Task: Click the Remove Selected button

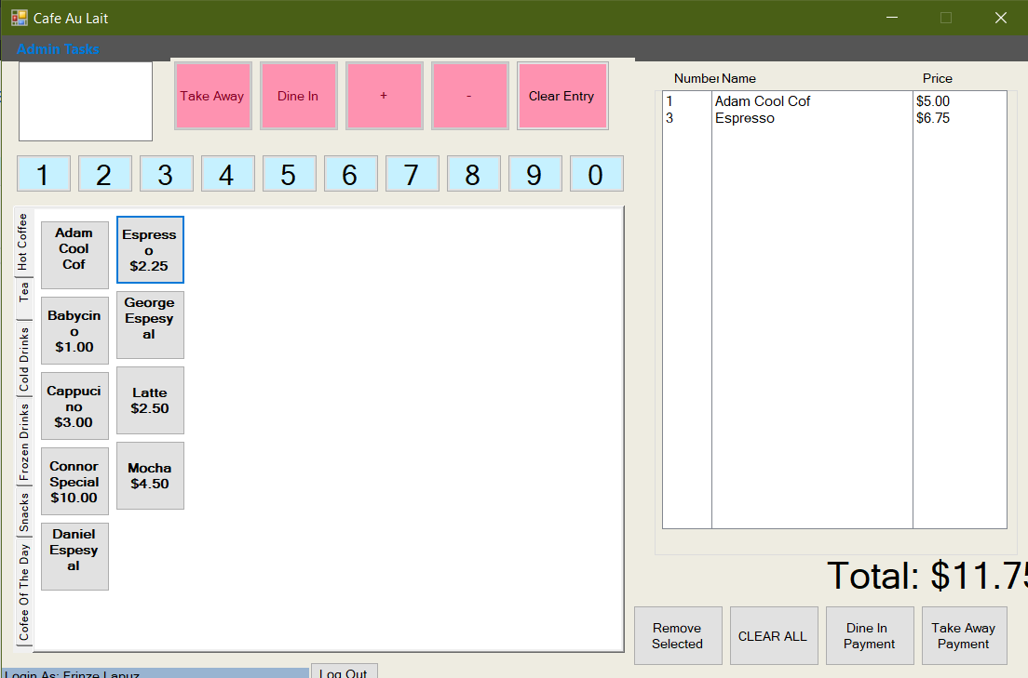Action: coord(678,635)
